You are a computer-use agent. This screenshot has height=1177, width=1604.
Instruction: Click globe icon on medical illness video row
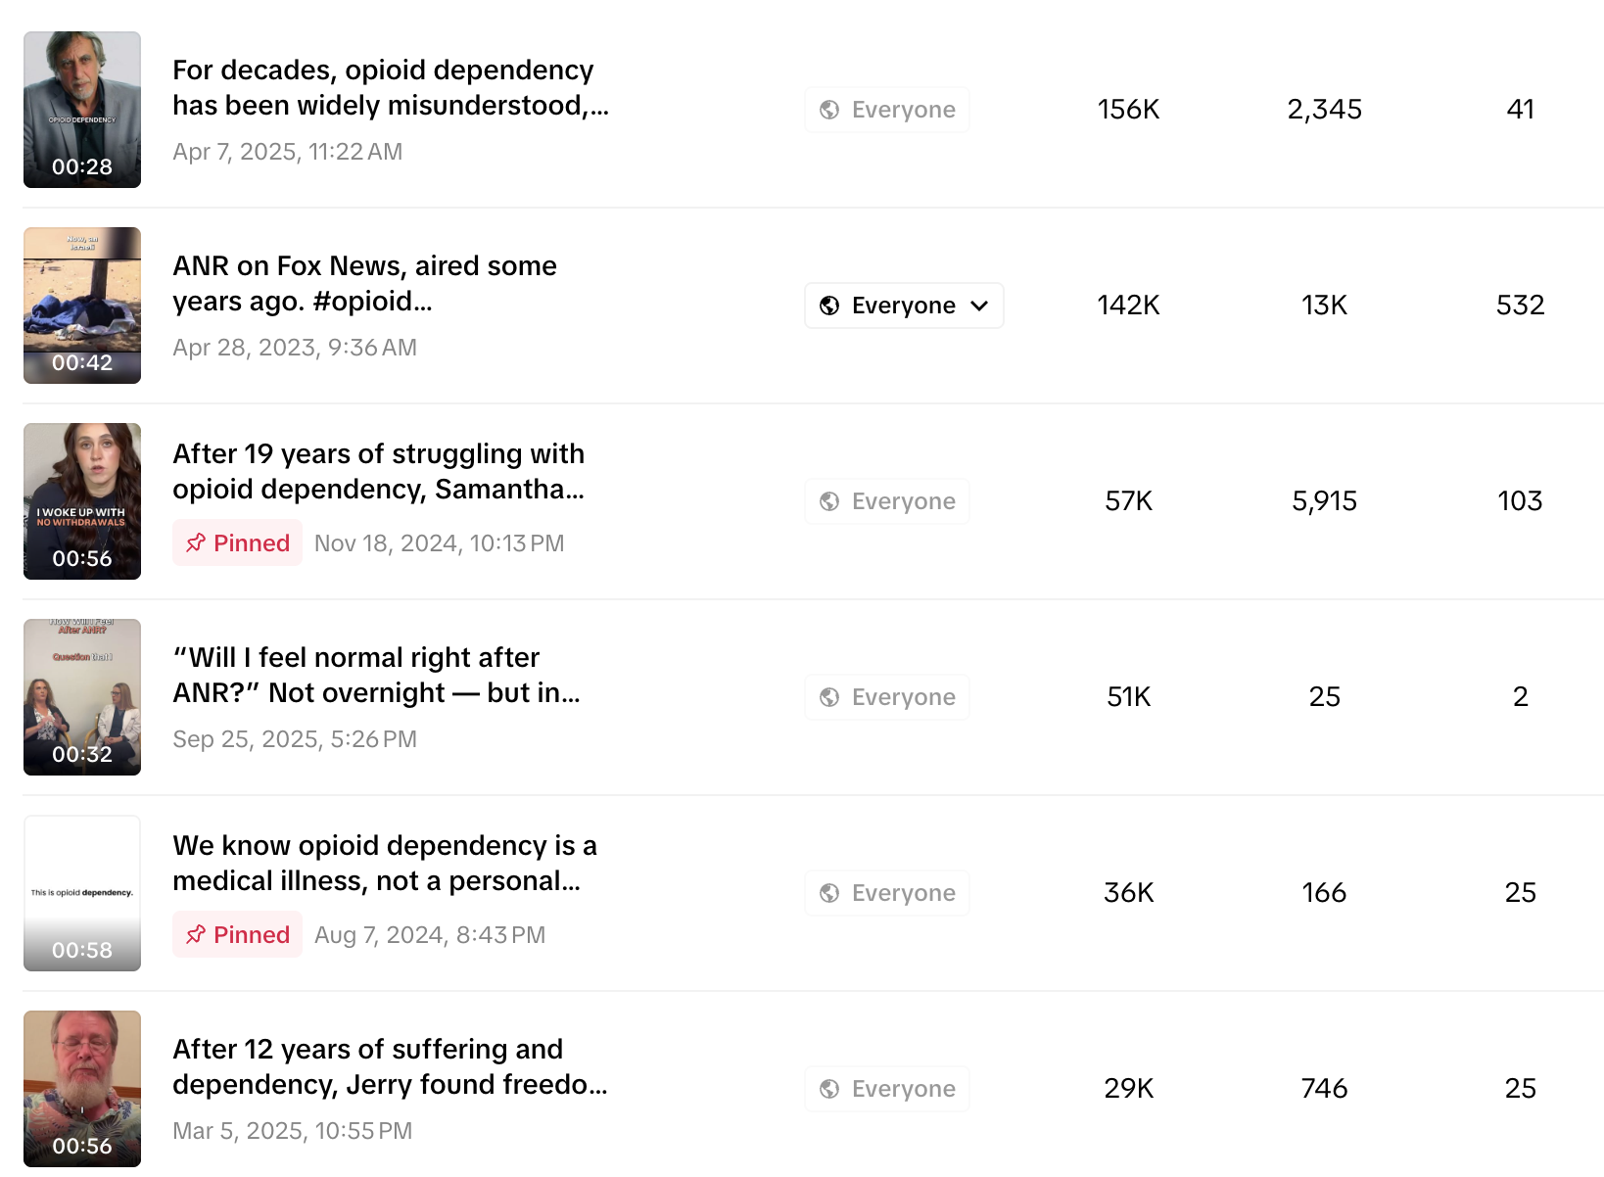coord(829,893)
